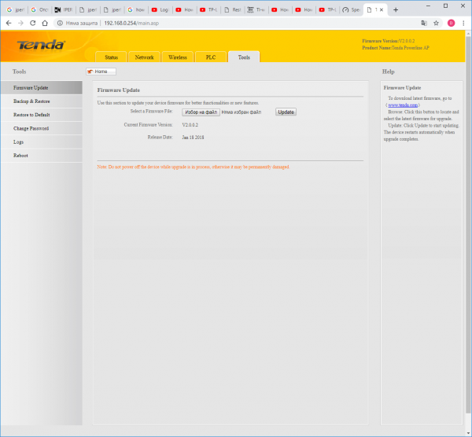Screen dimensions: 472x437
Task: Switch to the IPER browser tab
Action: click(x=64, y=10)
